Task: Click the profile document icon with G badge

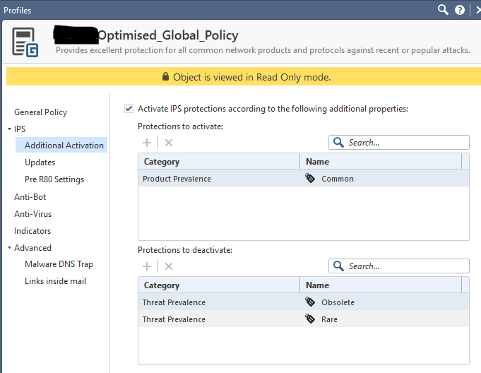Action: (x=25, y=42)
